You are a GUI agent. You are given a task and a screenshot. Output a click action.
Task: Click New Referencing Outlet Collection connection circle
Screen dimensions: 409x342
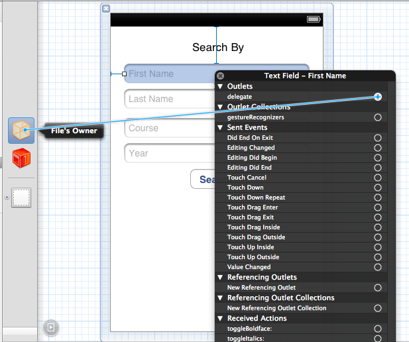pos(378,308)
